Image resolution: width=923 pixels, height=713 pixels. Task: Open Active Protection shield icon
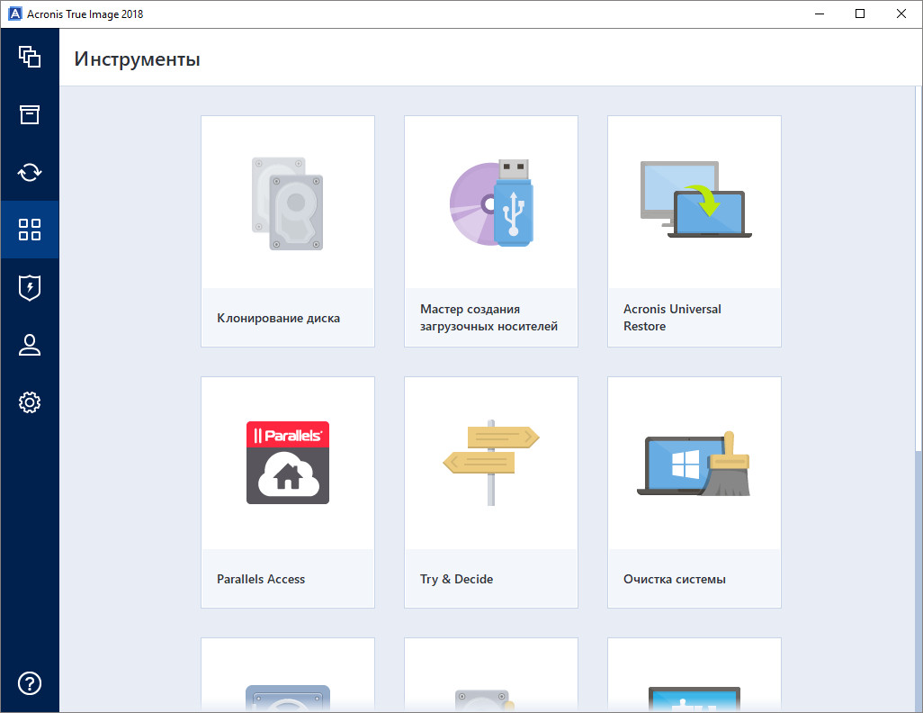coord(30,287)
